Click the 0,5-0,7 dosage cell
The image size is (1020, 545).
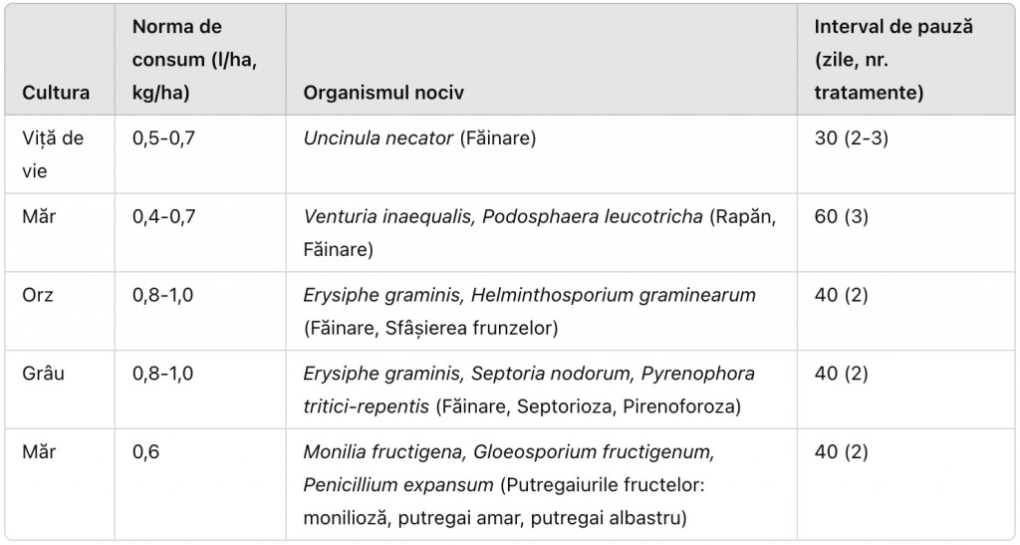(x=164, y=137)
